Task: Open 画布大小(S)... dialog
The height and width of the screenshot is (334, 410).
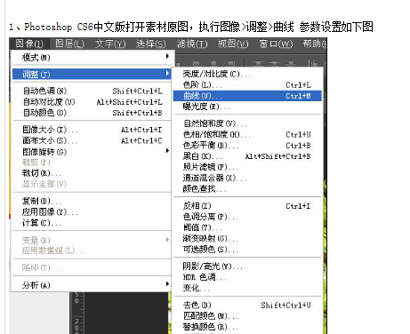Action: (x=92, y=140)
